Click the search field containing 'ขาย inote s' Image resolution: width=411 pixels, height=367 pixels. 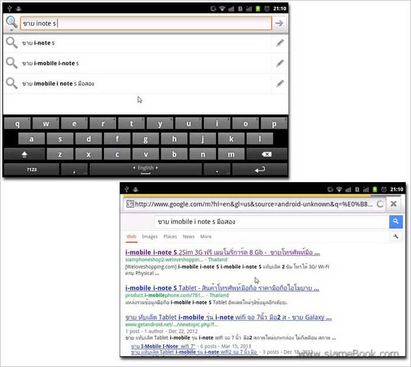click(x=146, y=23)
